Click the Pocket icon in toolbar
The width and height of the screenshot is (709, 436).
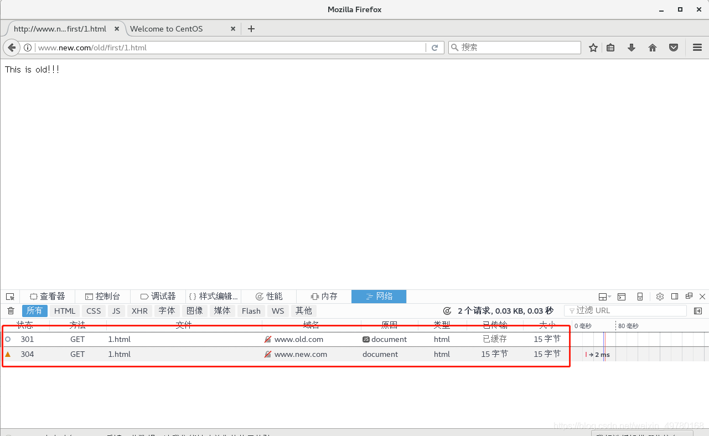pyautogui.click(x=674, y=48)
